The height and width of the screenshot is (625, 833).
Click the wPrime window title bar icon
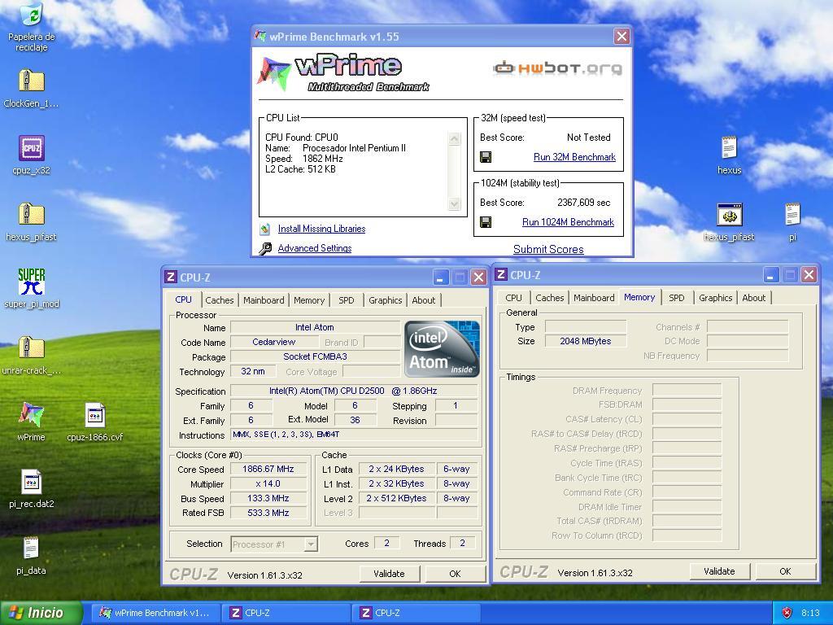tap(260, 36)
